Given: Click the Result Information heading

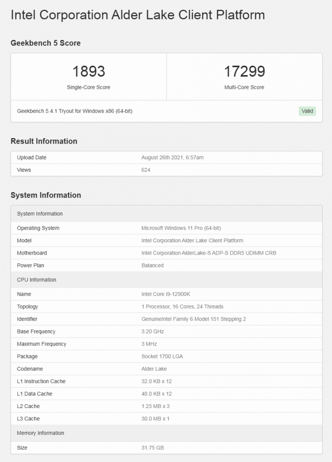Looking at the screenshot, I should point(44,141).
